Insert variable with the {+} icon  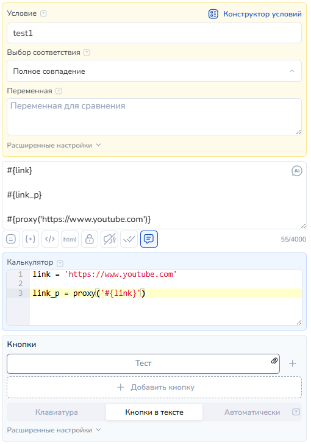(30, 239)
